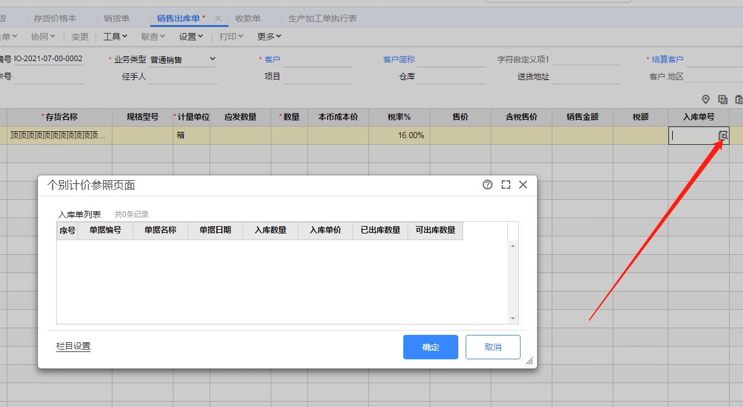The width and height of the screenshot is (743, 407).
Task: Expand the 打印 toolbar menu
Action: [232, 37]
